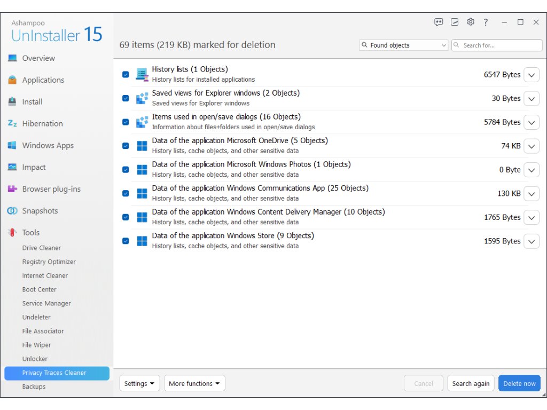The width and height of the screenshot is (547, 410).
Task: Expand the Saved views 30 Bytes row
Action: 532,99
